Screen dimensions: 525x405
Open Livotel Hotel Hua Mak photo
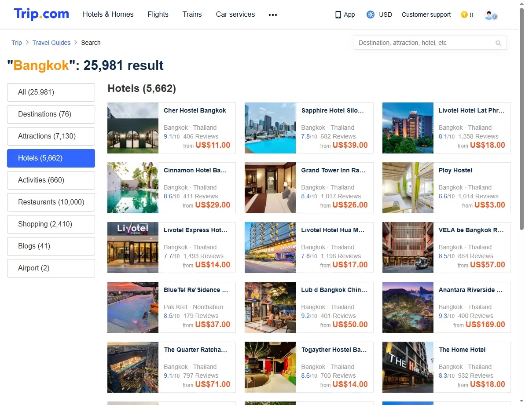[270, 248]
